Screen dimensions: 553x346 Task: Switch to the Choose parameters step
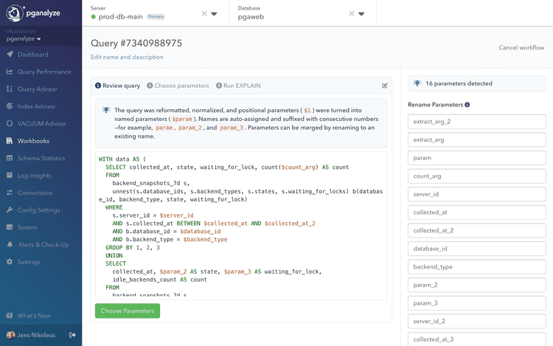(178, 86)
